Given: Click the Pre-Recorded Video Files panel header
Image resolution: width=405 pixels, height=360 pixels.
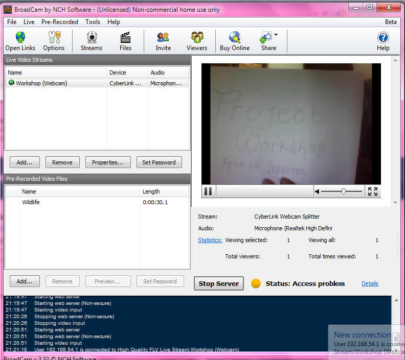Looking at the screenshot, I should coord(97,179).
